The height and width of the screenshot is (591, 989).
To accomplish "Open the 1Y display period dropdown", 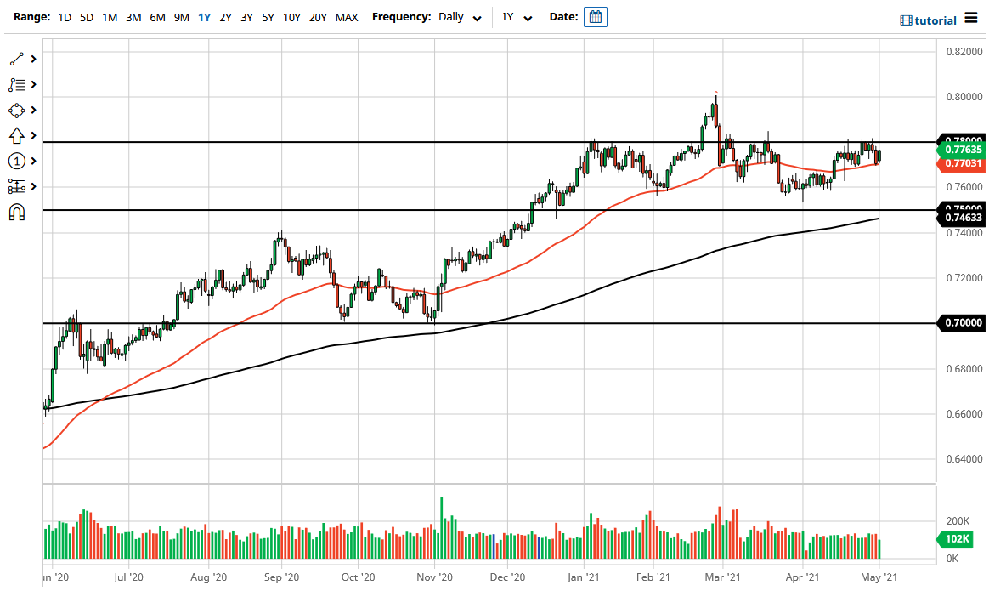I will 515,16.
